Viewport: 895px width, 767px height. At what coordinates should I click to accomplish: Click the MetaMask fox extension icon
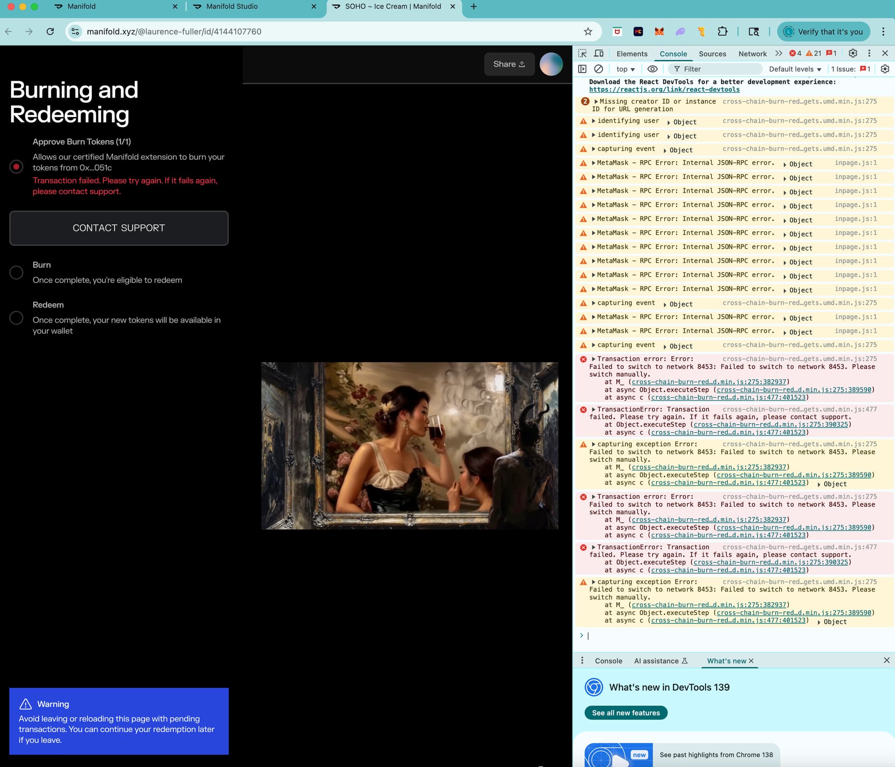pos(659,32)
